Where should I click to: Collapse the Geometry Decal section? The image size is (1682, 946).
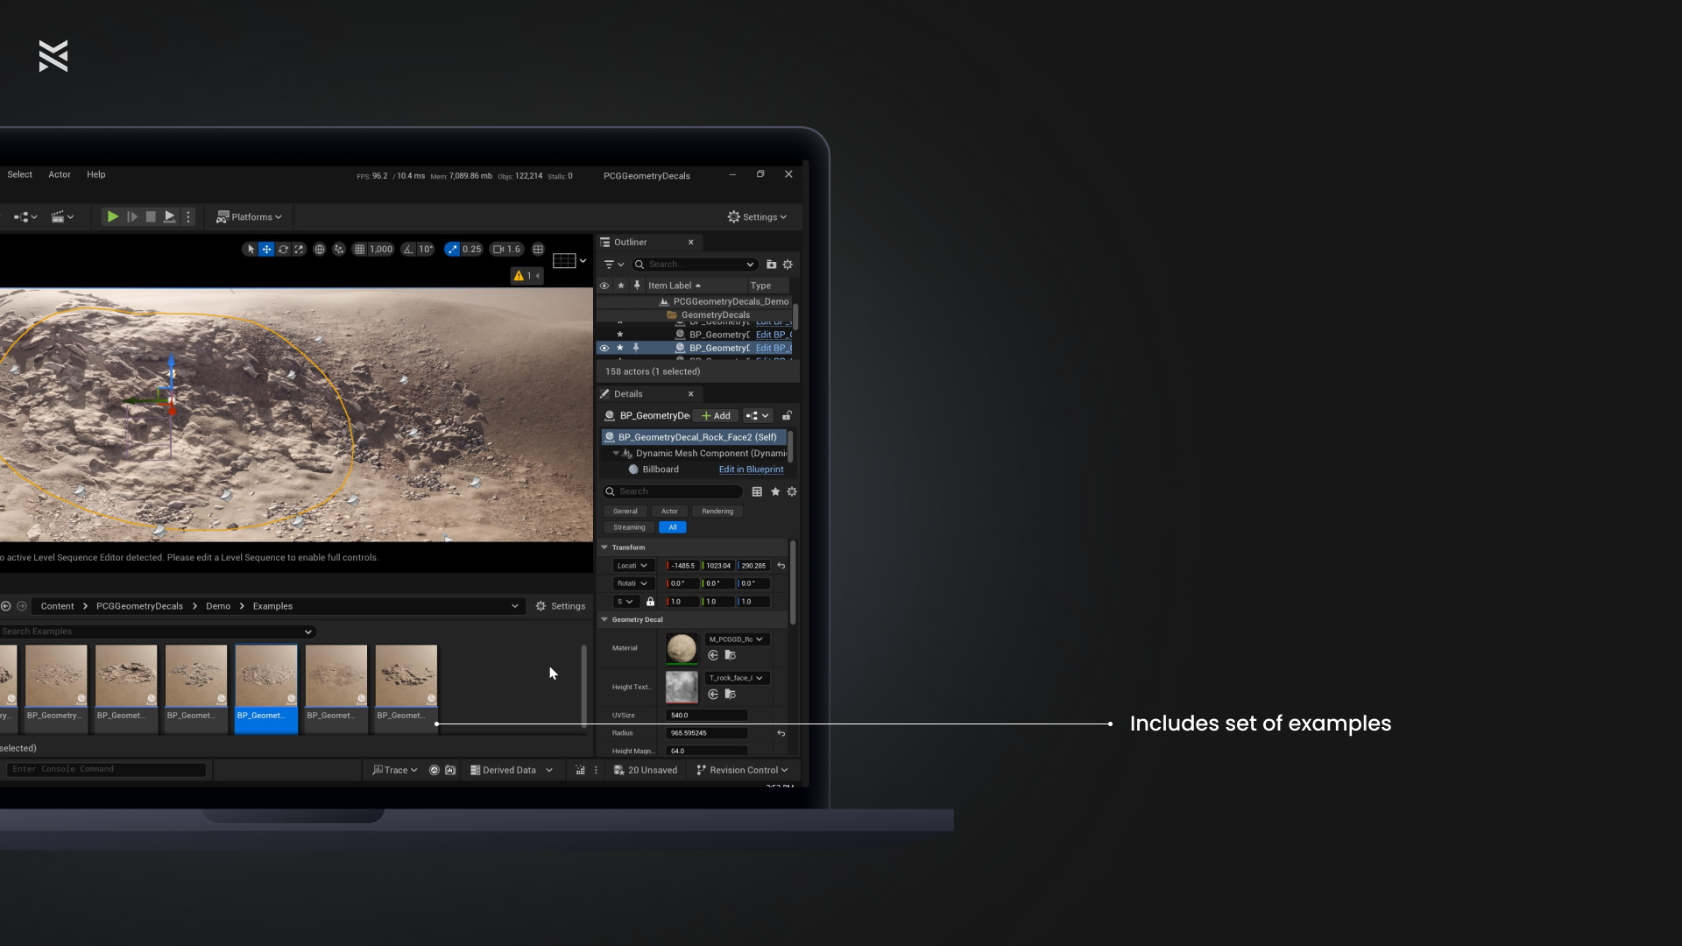click(x=604, y=619)
